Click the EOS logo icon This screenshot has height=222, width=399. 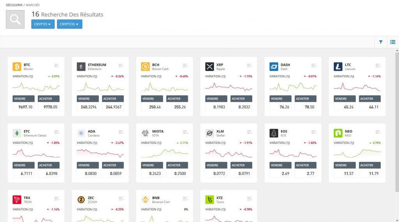(x=274, y=133)
